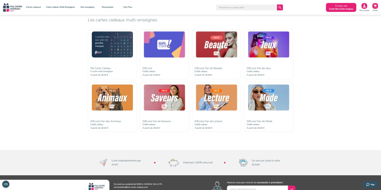This screenshot has height=190, width=381.
Task: Click the piggy bank secure payment icon
Action: pyautogui.click(x=173, y=162)
